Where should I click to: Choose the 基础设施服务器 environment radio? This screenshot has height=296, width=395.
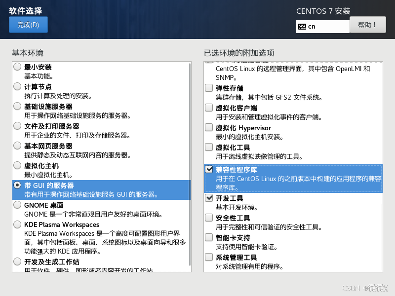point(17,106)
